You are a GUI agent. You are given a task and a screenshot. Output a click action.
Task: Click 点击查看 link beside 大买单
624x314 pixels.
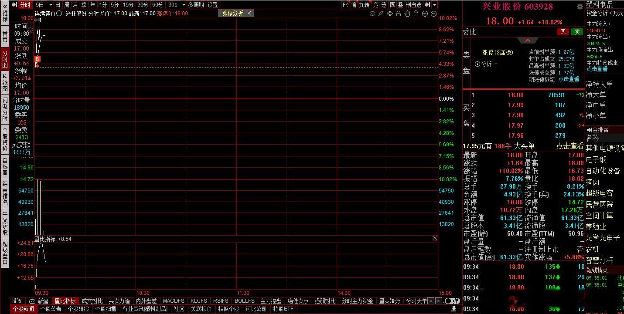pyautogui.click(x=569, y=146)
